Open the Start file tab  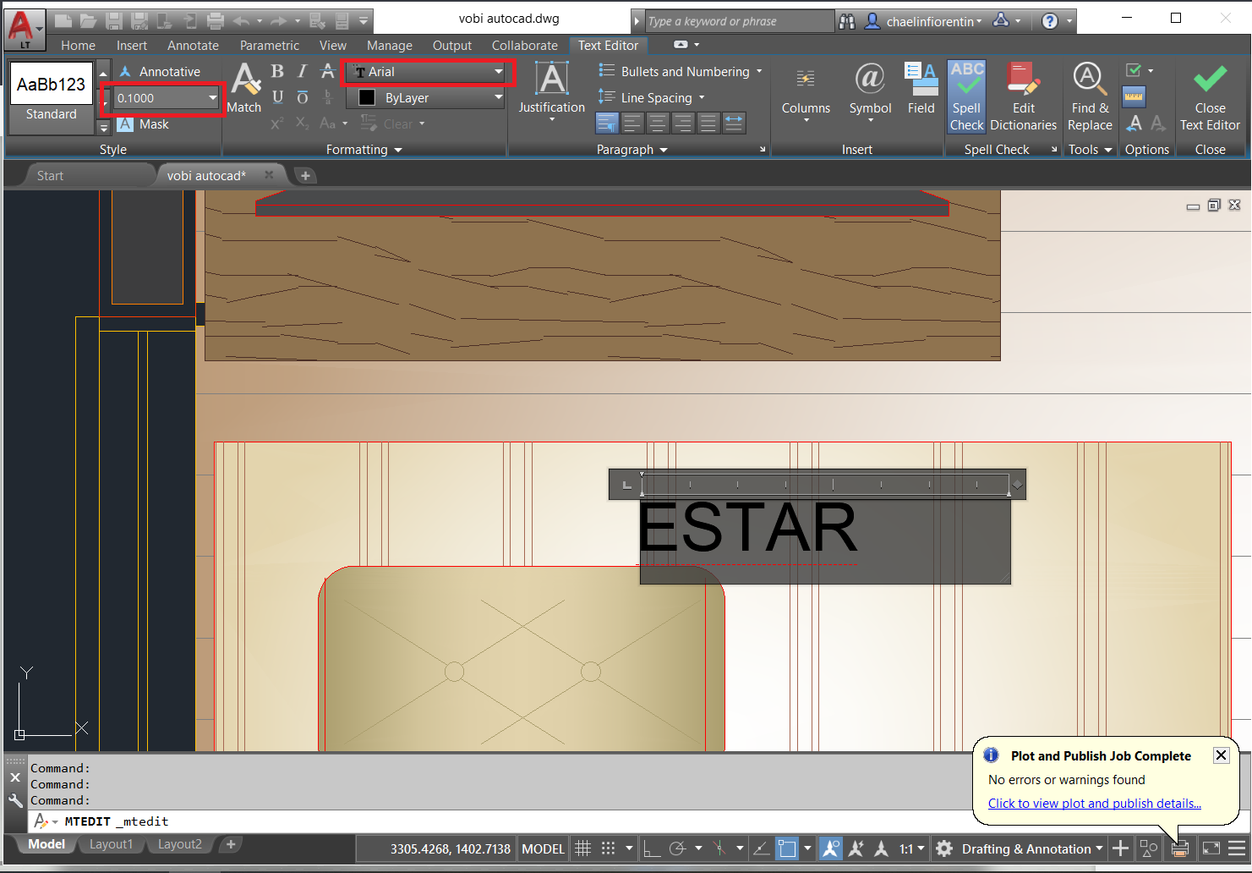(51, 176)
